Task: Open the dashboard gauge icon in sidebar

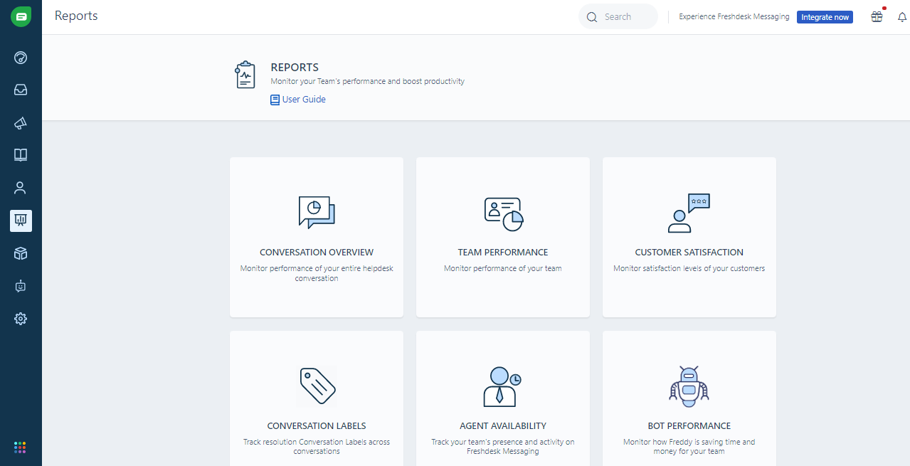Action: [21, 58]
